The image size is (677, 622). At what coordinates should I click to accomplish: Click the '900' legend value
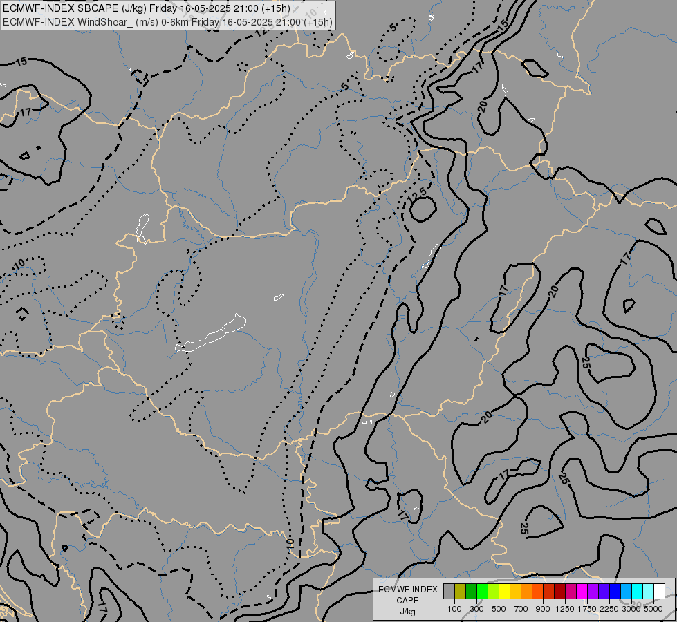543,609
